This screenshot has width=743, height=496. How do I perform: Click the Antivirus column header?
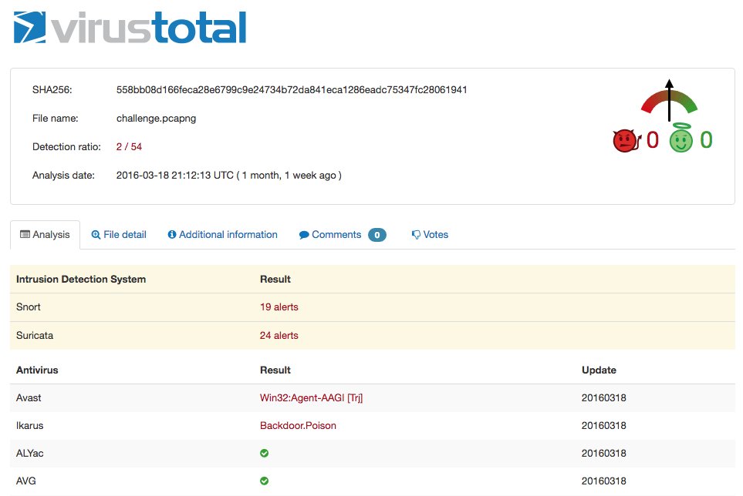[37, 370]
